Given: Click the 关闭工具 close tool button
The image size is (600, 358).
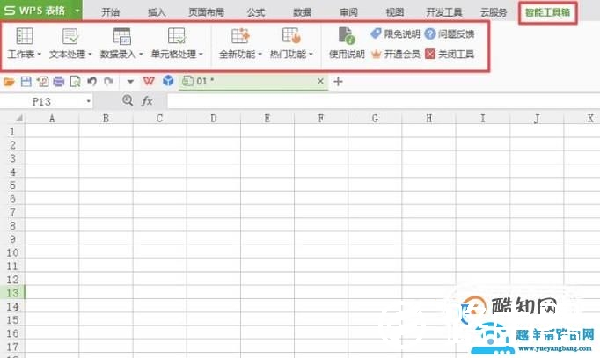Looking at the screenshot, I should coord(450,54).
